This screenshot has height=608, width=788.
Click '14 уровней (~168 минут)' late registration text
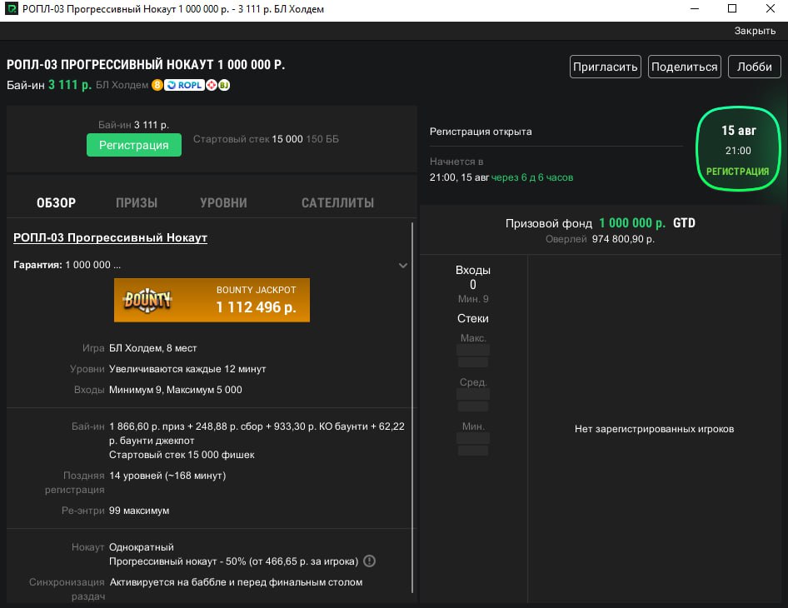pos(167,476)
